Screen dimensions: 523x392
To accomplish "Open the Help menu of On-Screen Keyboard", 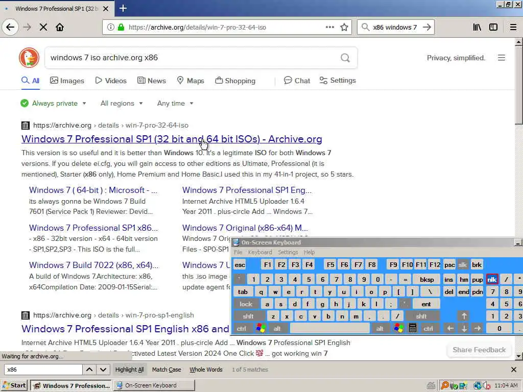I will coord(309,252).
